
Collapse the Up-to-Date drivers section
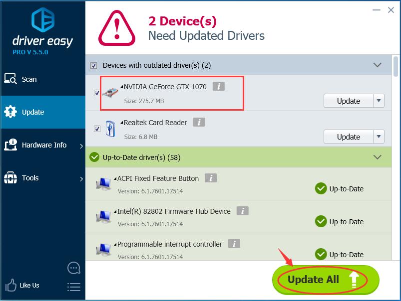(x=378, y=157)
